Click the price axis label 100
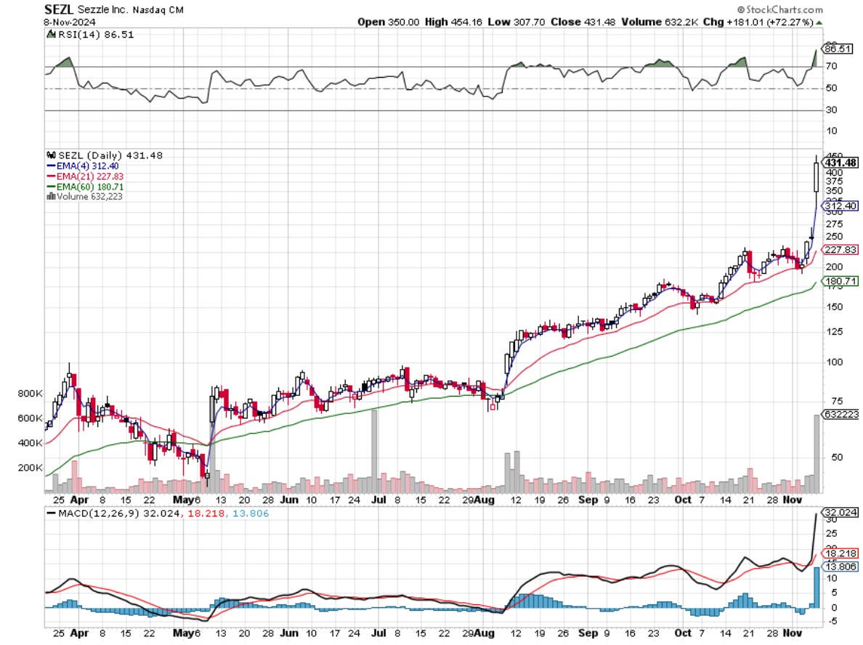This screenshot has width=863, height=645. tap(835, 362)
